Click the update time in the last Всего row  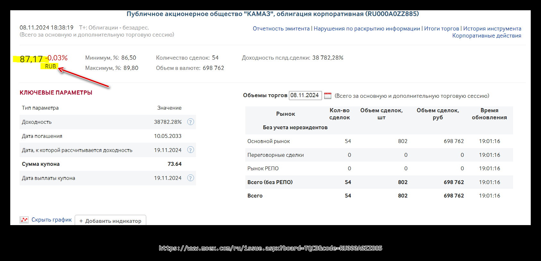(489, 196)
